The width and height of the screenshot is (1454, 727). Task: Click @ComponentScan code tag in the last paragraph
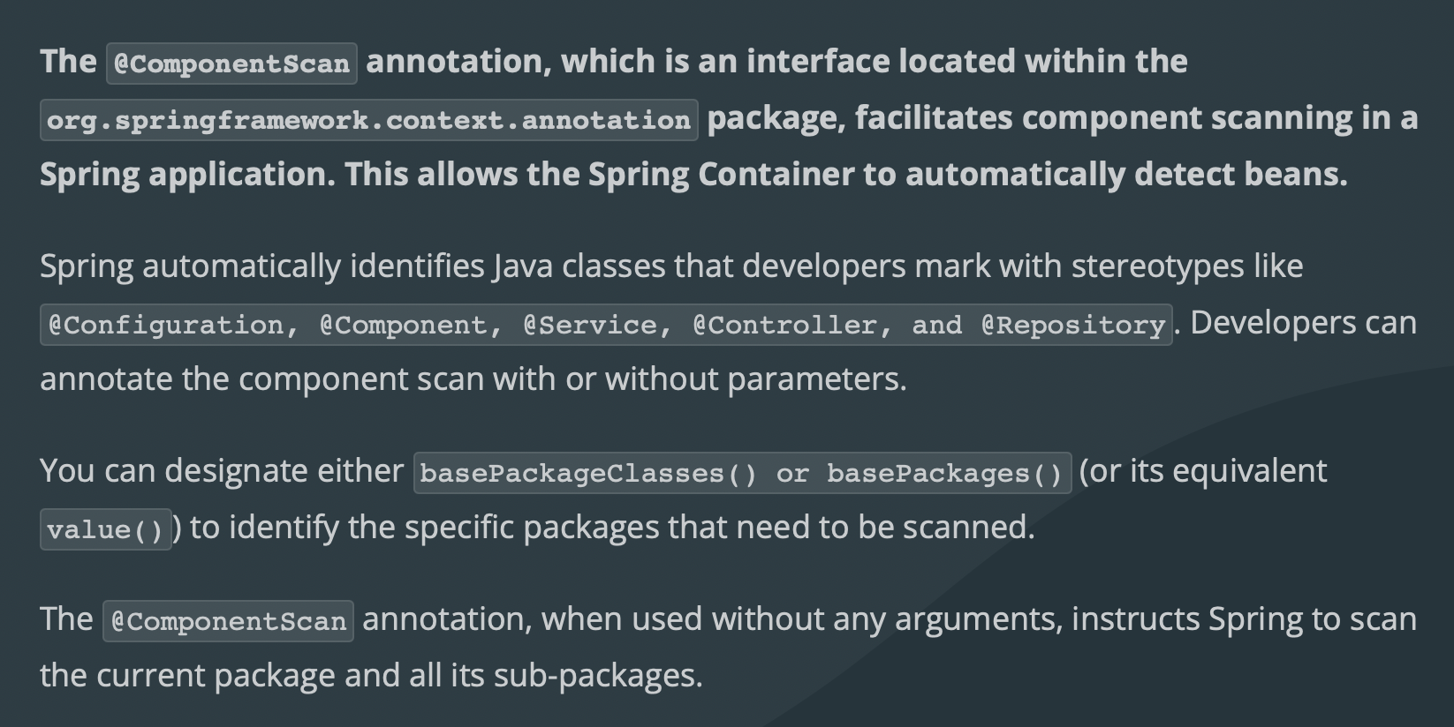click(229, 621)
